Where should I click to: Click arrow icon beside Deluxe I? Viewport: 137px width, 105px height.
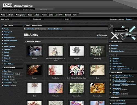click(x=2, y=61)
